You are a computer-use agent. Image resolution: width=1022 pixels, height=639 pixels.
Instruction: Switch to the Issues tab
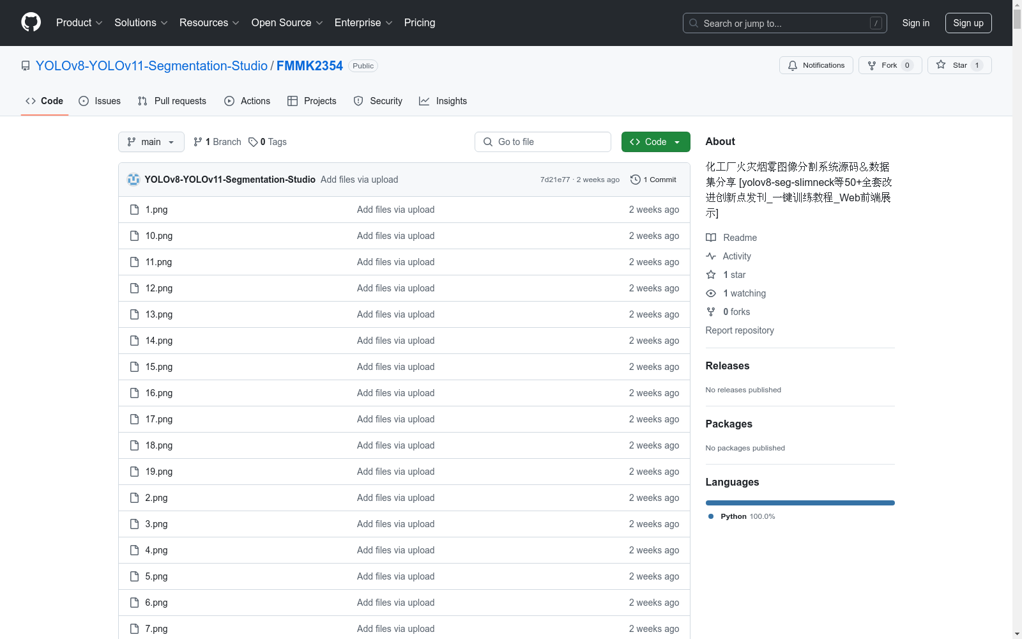click(x=100, y=101)
